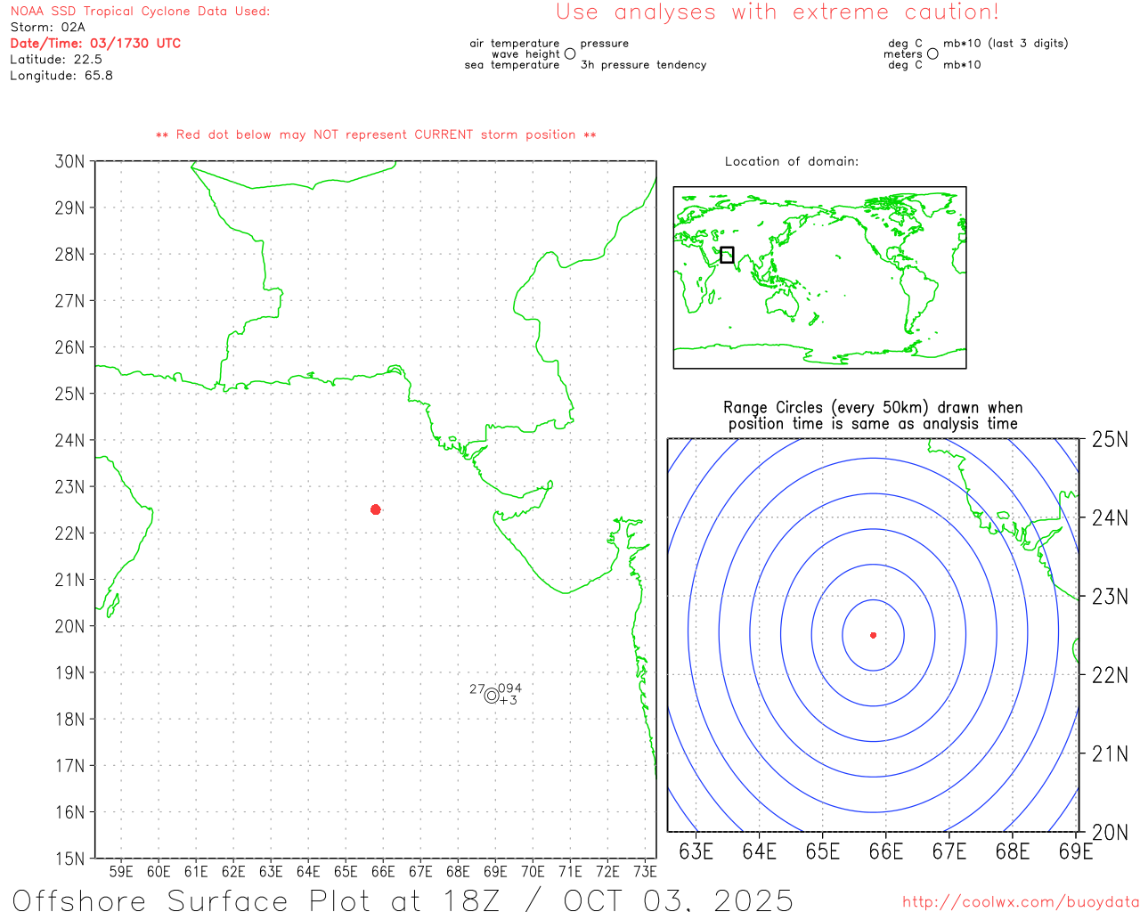Click the legend circle beside mb*10 label
Screen dimensions: 1140x912
point(932,53)
